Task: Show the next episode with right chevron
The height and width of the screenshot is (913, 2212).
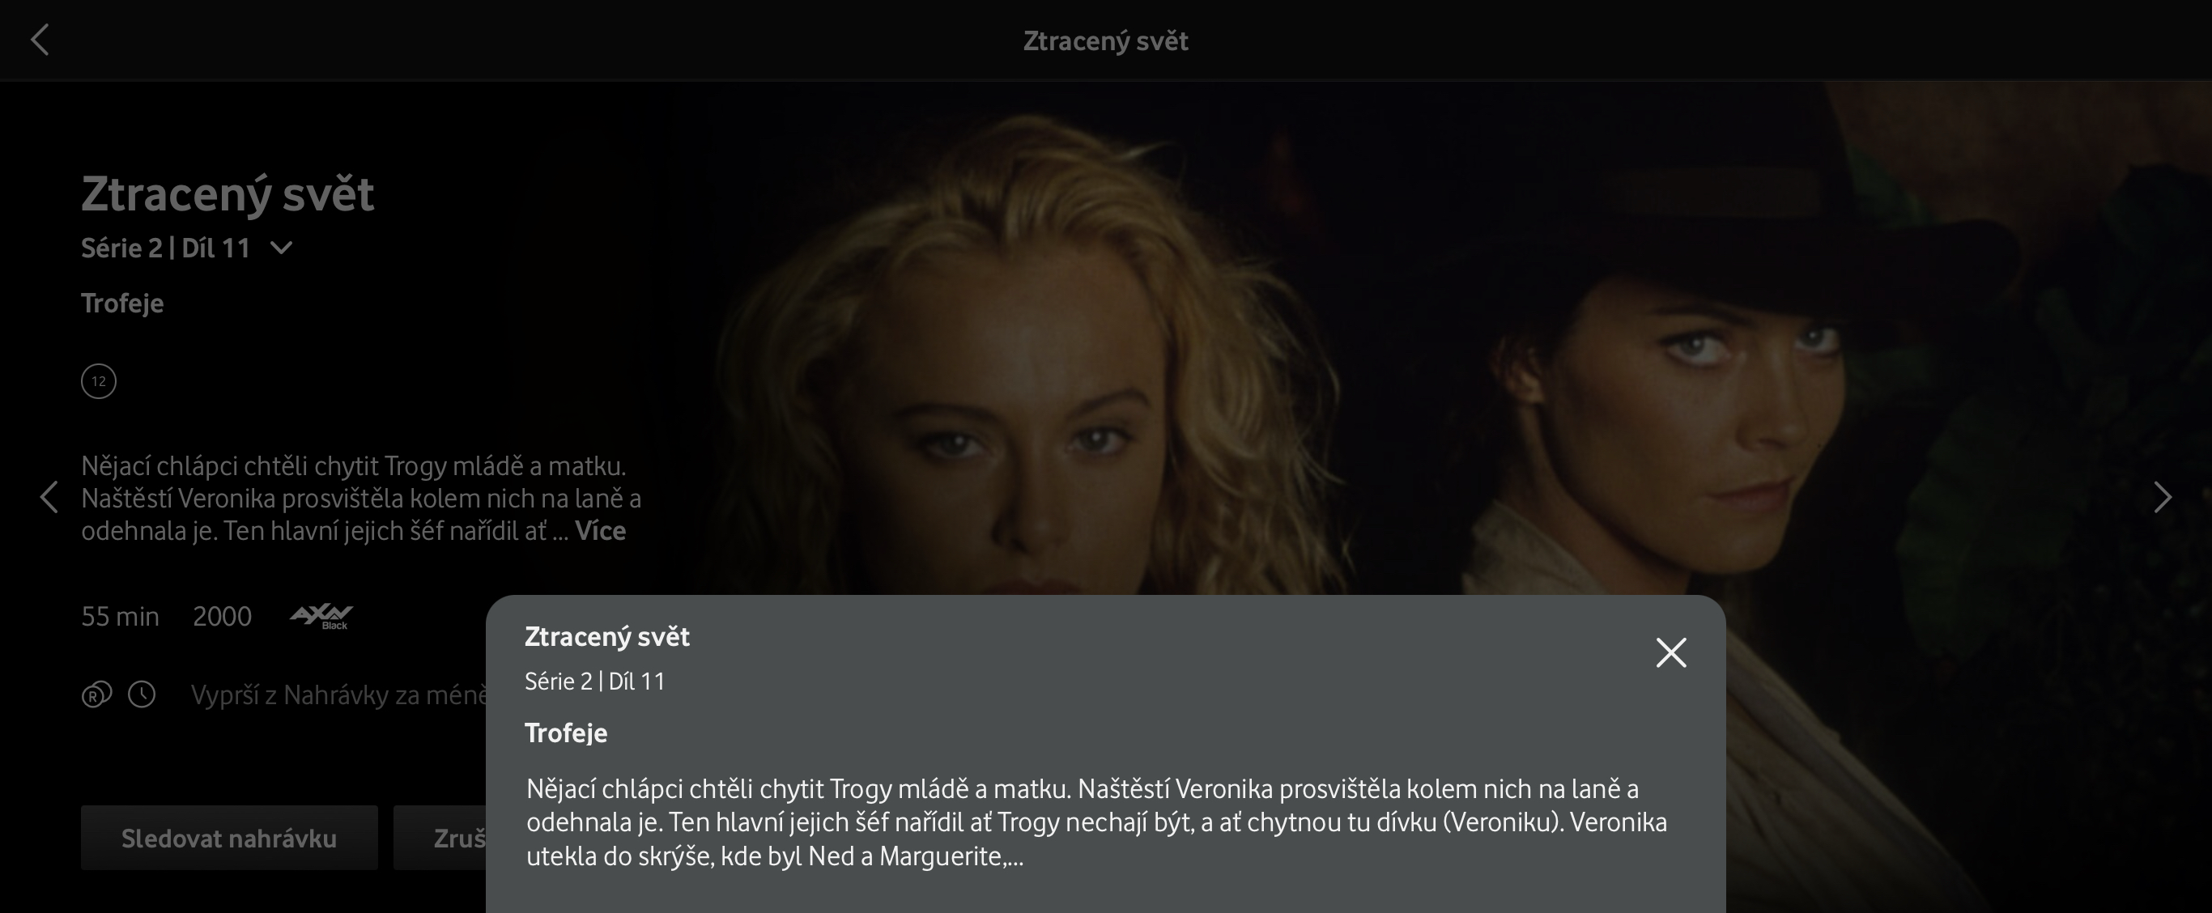Action: point(2162,497)
